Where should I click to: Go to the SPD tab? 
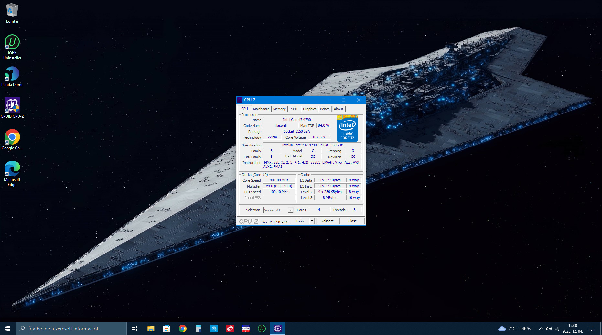coord(294,109)
